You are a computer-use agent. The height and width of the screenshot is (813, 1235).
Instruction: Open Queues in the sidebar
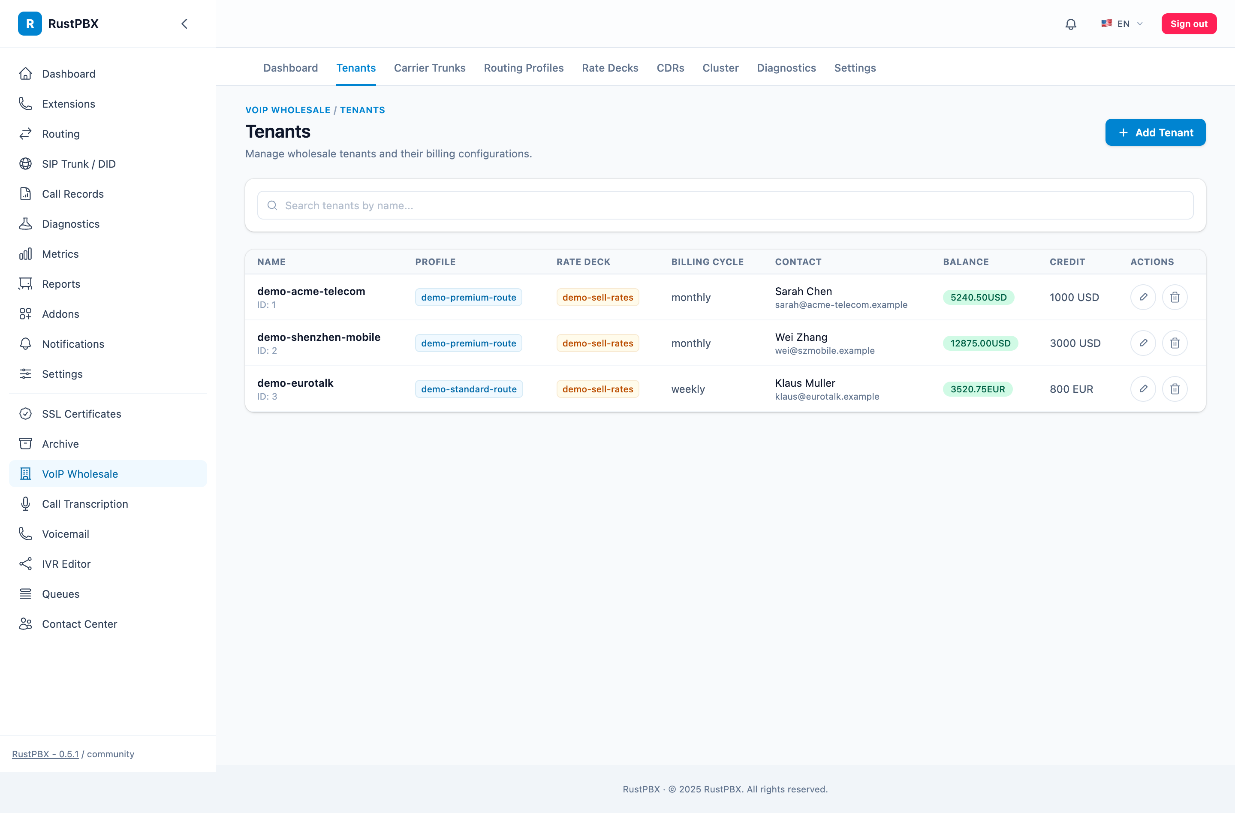pyautogui.click(x=108, y=594)
